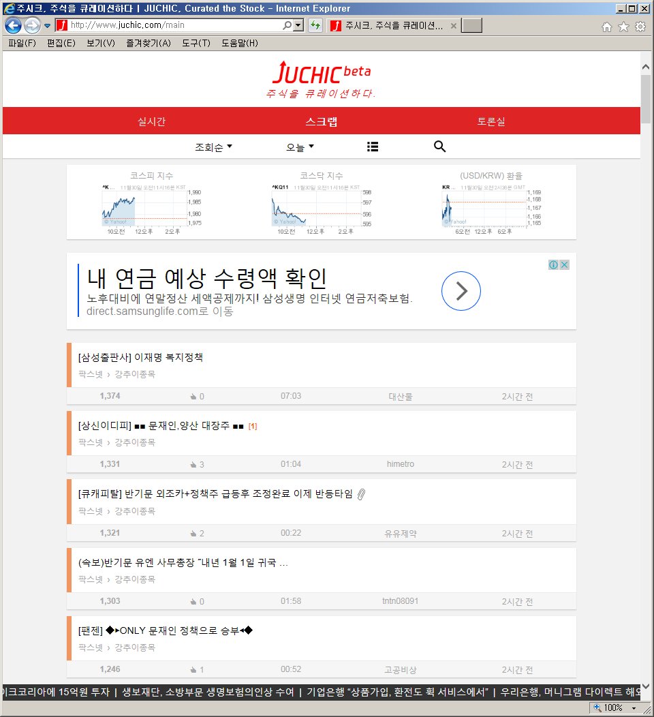Open the recent pages dropdown arrow
654x717 pixels.
47,26
